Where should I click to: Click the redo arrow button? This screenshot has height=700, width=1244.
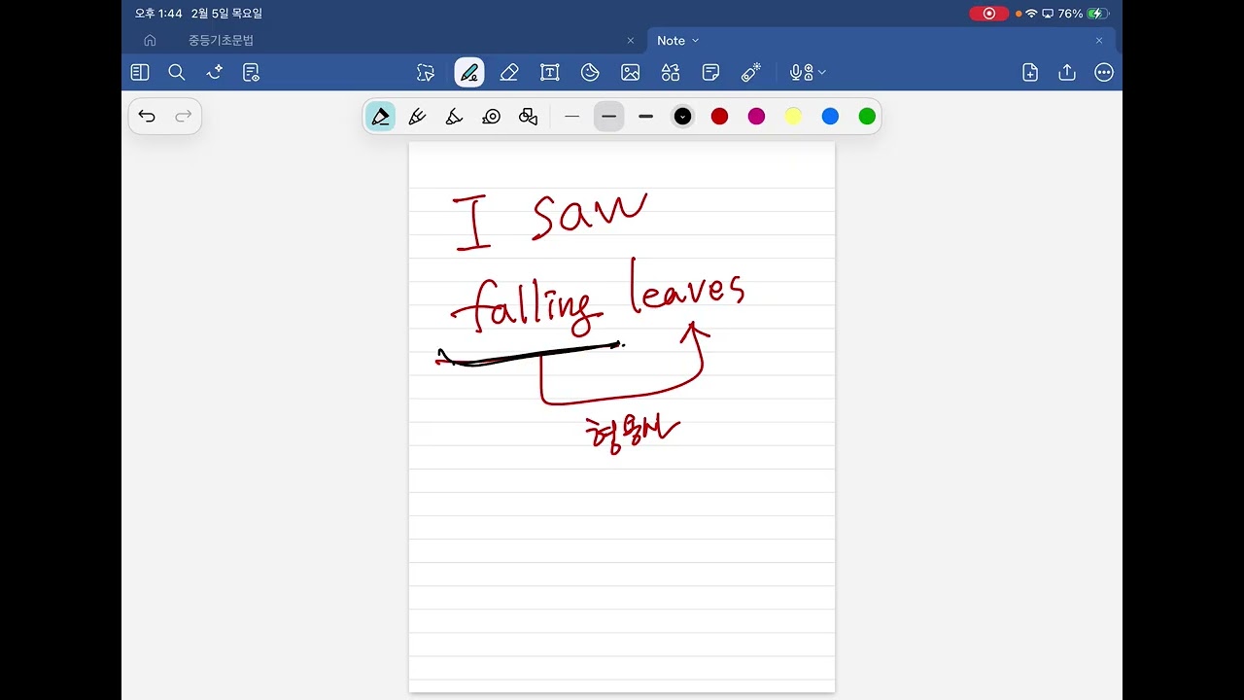(x=183, y=117)
